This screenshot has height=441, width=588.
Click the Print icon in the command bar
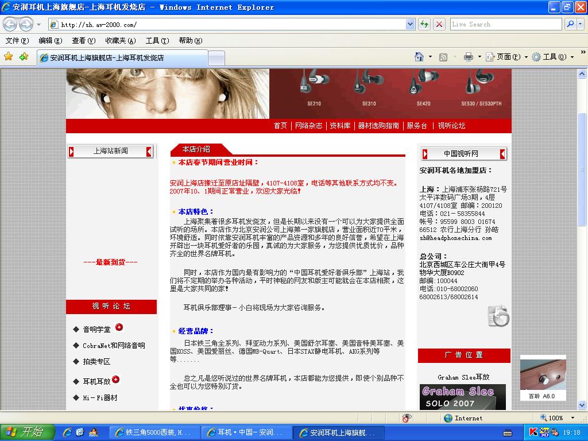pyautogui.click(x=469, y=57)
